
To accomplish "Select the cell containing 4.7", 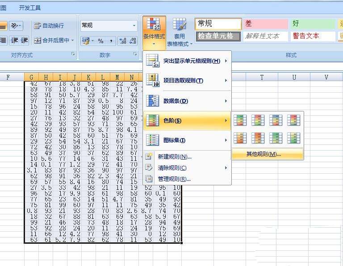I will pos(117,199).
